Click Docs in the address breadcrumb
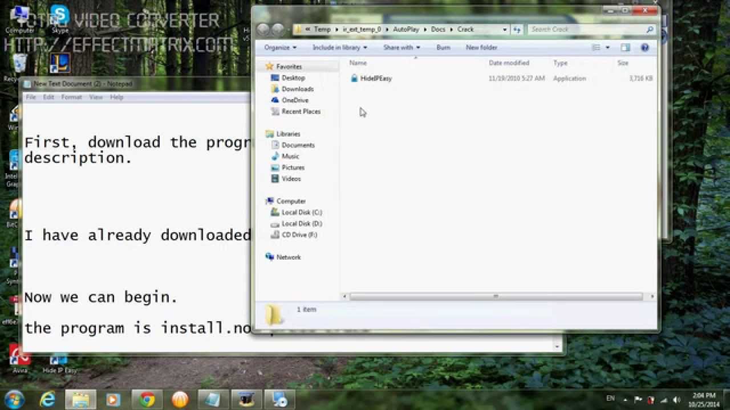The width and height of the screenshot is (730, 410). pyautogui.click(x=438, y=29)
